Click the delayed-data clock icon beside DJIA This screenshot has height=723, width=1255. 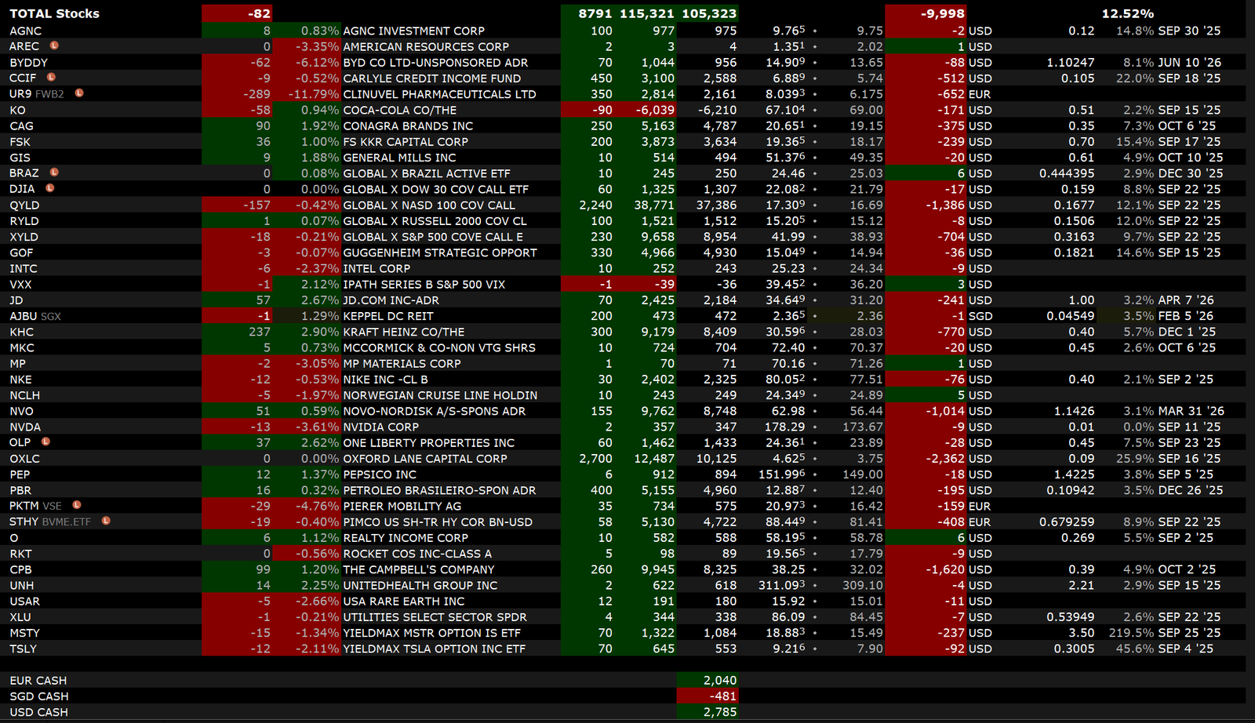pyautogui.click(x=50, y=188)
